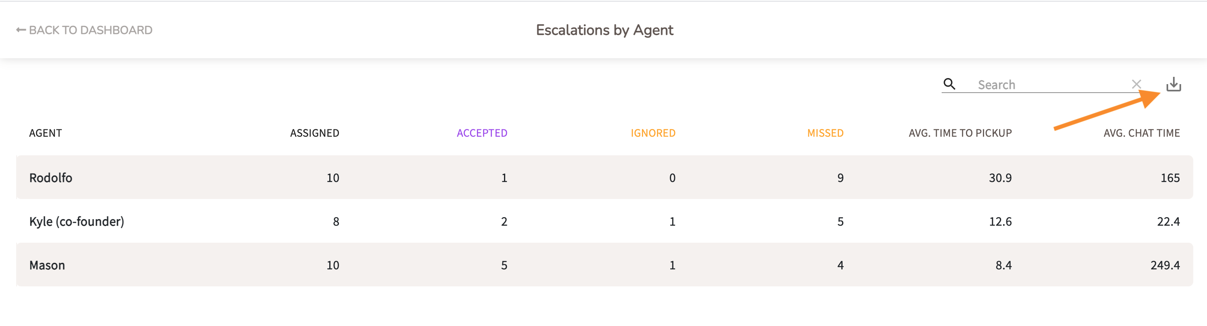Click the Escalations by Agent title
The image size is (1207, 326).
tap(604, 30)
